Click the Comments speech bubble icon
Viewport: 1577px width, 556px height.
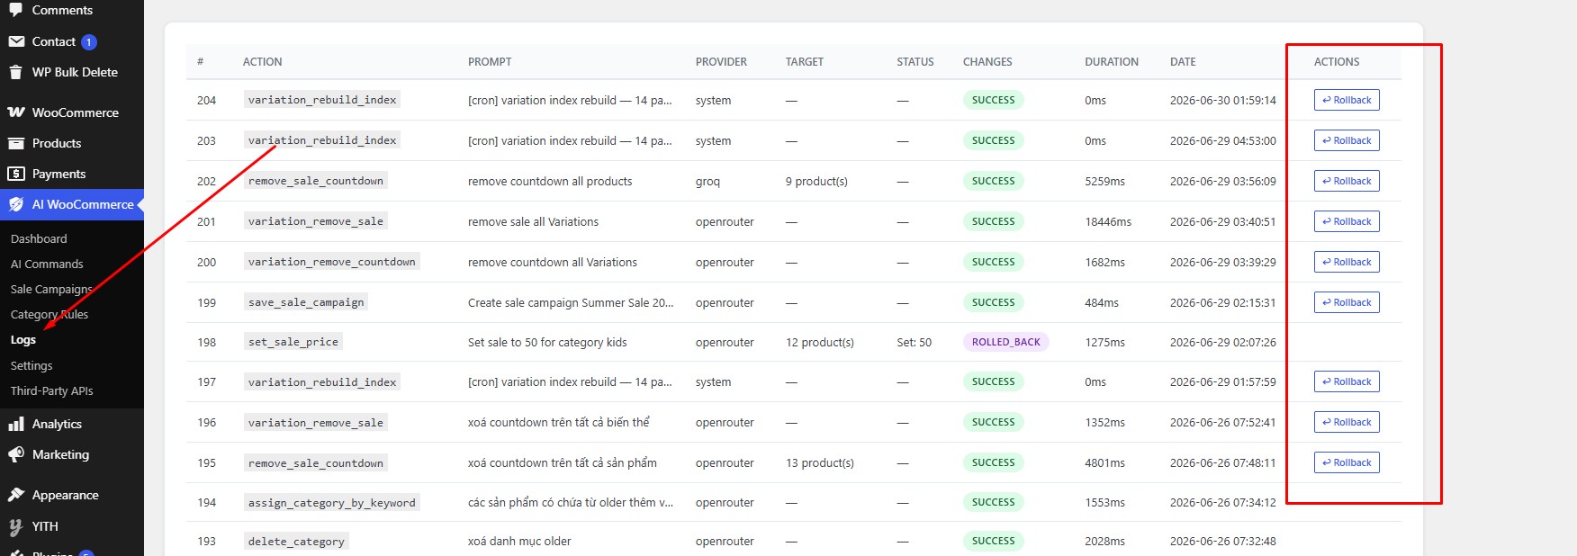(x=16, y=10)
